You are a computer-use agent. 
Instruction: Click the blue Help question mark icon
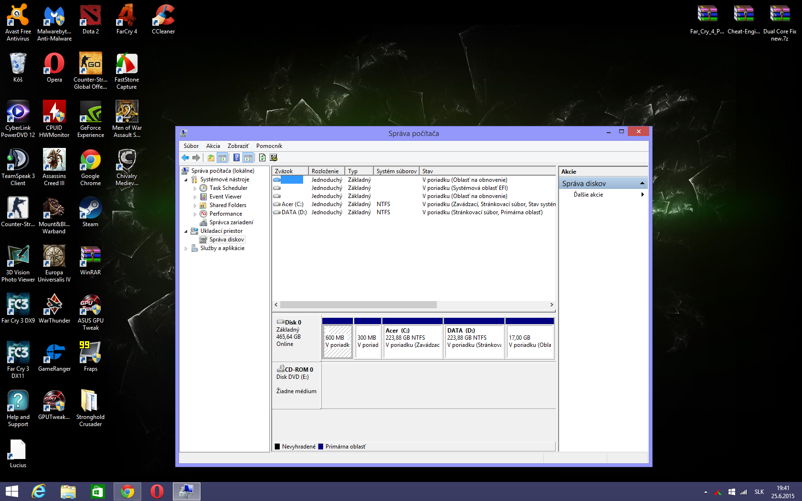(236, 158)
